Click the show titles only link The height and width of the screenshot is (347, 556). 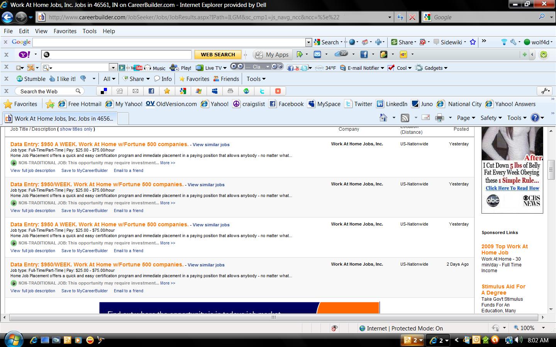pos(76,129)
